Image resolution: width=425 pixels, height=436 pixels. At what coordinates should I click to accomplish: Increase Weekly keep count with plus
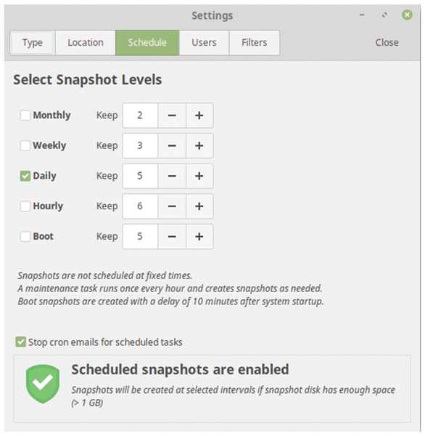(199, 146)
